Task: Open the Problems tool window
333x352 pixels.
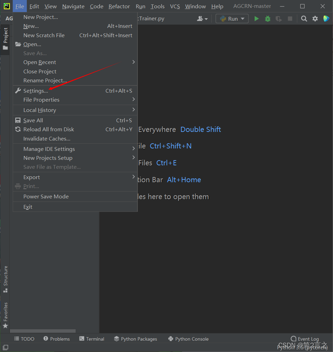Action: click(x=57, y=339)
